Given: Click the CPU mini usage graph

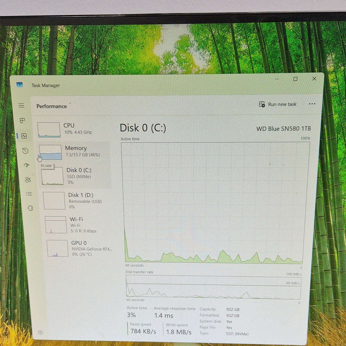Looking at the screenshot, I should (x=49, y=130).
